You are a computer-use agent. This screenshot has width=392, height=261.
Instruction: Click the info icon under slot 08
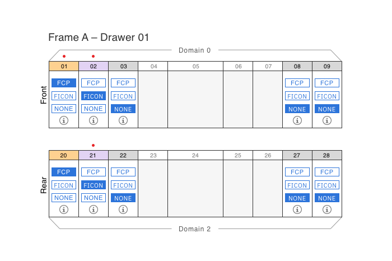click(x=297, y=120)
